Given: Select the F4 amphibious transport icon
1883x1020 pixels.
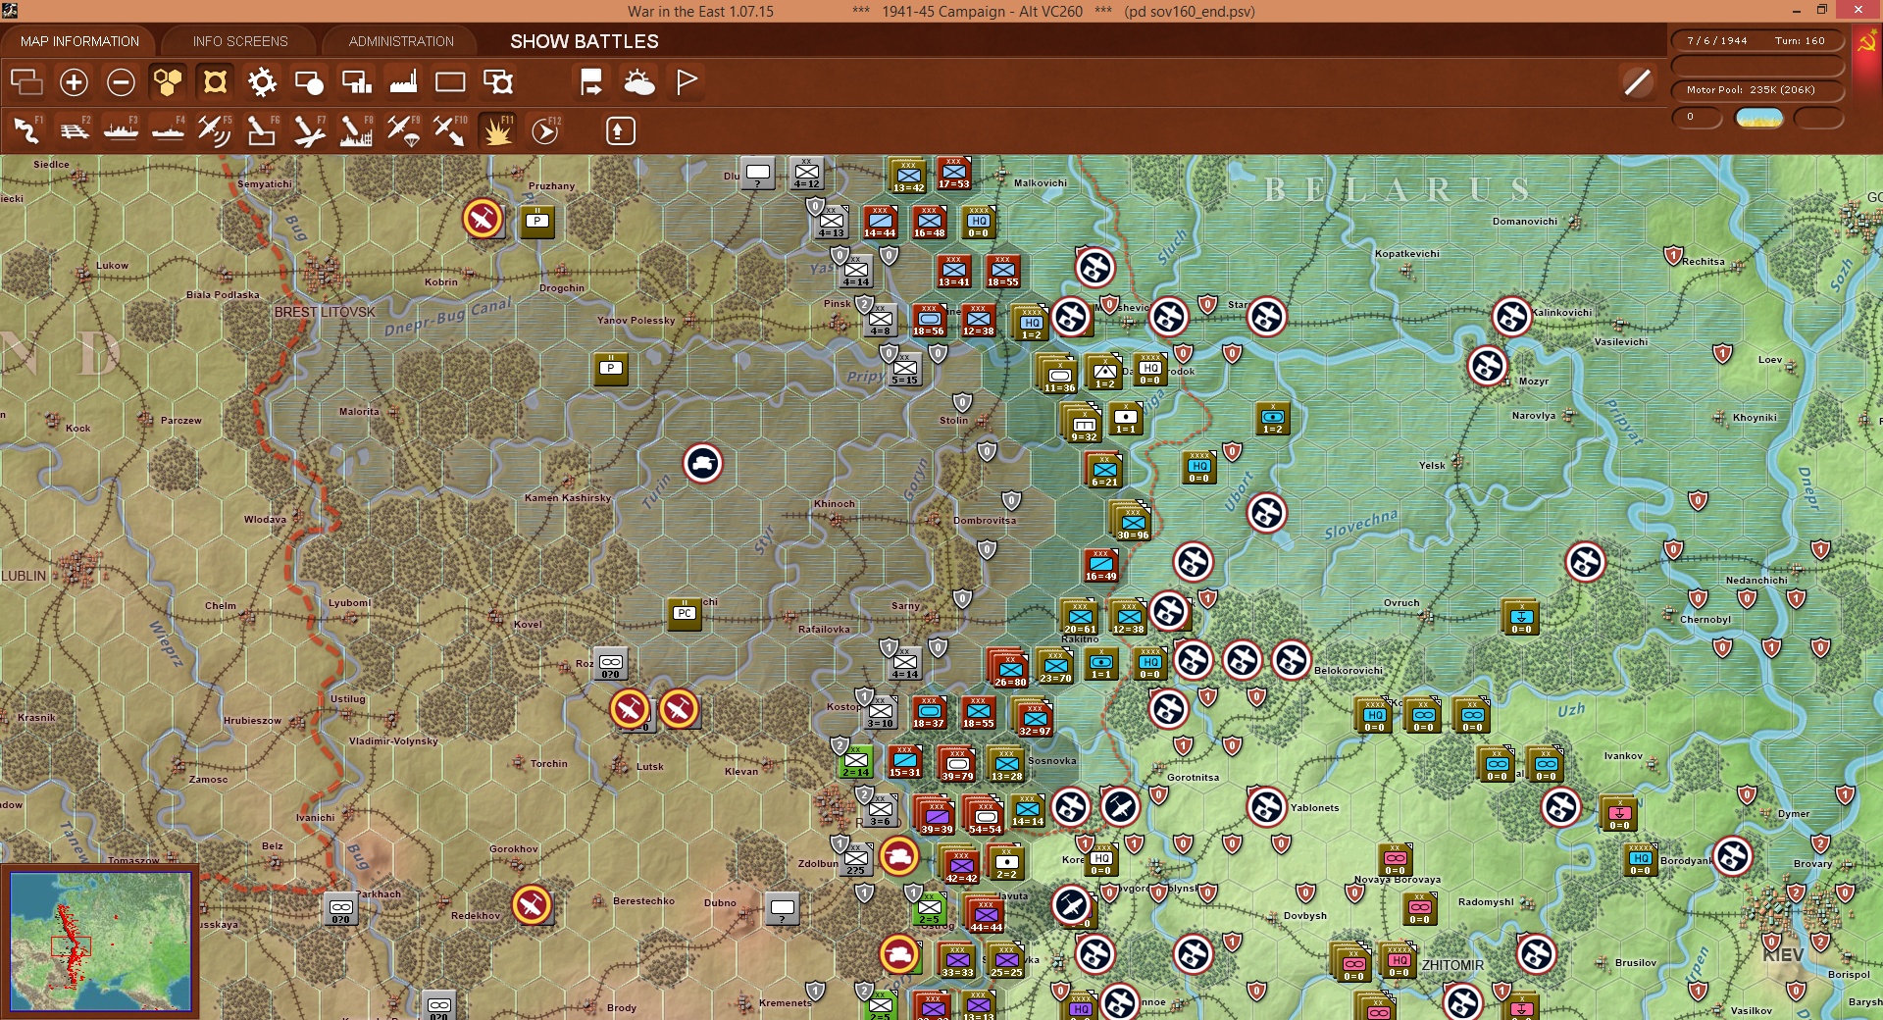Looking at the screenshot, I should [168, 130].
